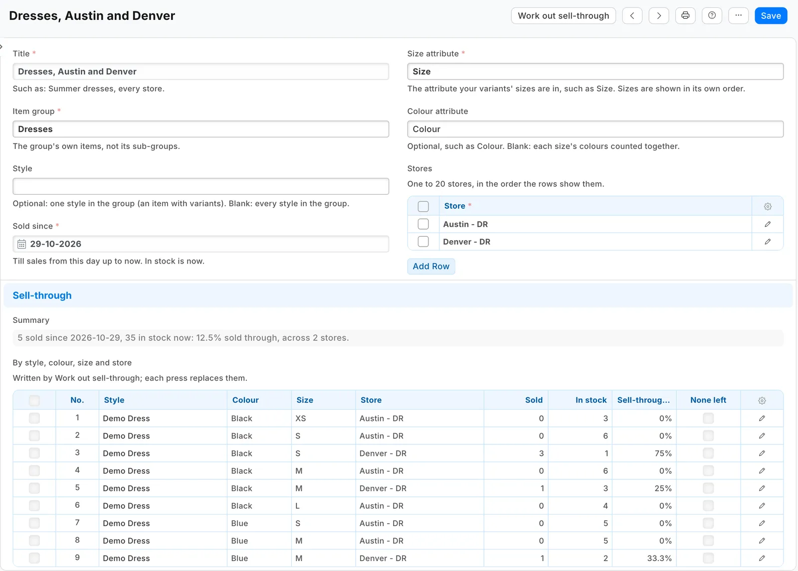Image resolution: width=798 pixels, height=571 pixels.
Task: Tick the Denver - DR store checkbox
Action: point(423,242)
